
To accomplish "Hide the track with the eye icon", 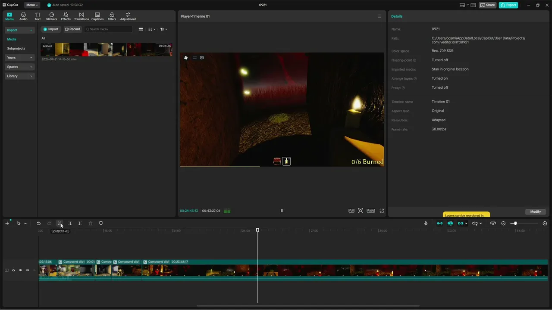I will click(x=20, y=270).
